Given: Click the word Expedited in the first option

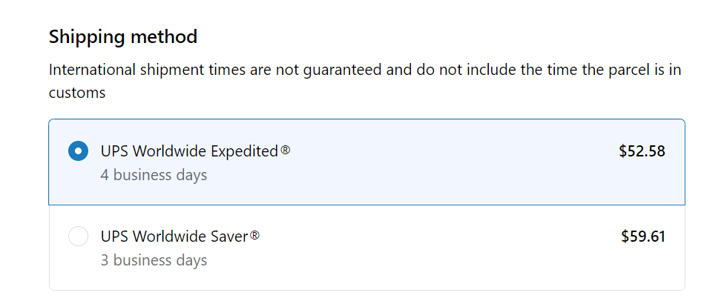Looking at the screenshot, I should [243, 151].
